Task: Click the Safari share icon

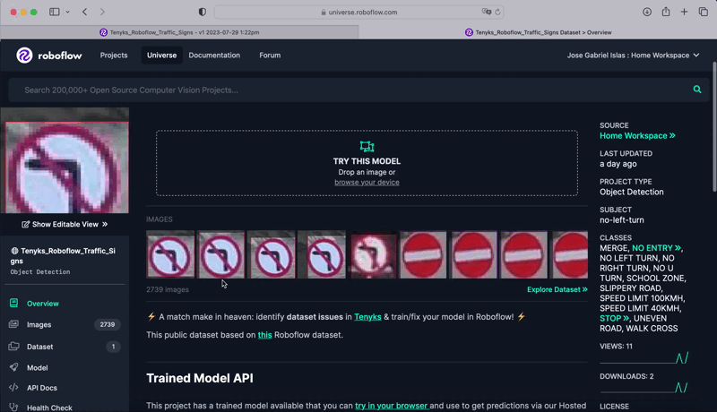Action: tap(666, 12)
